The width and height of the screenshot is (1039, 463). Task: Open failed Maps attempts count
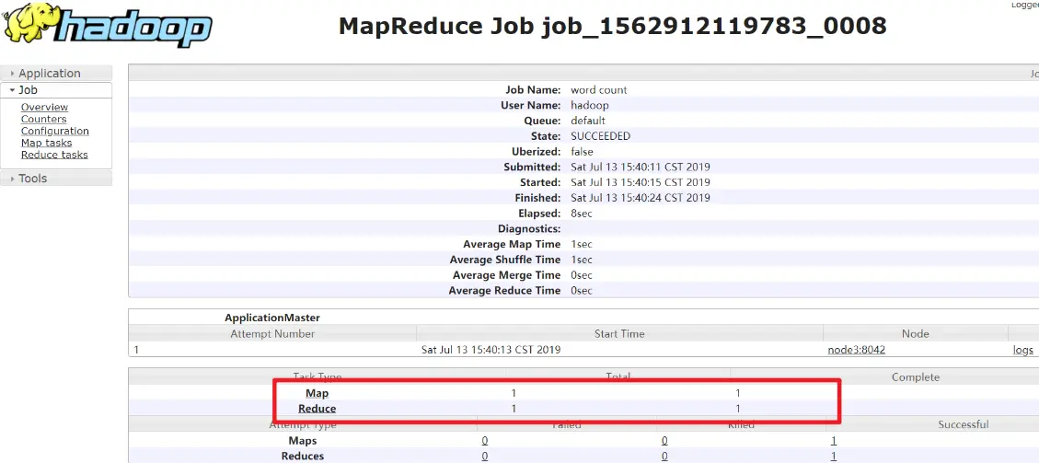tap(485, 441)
